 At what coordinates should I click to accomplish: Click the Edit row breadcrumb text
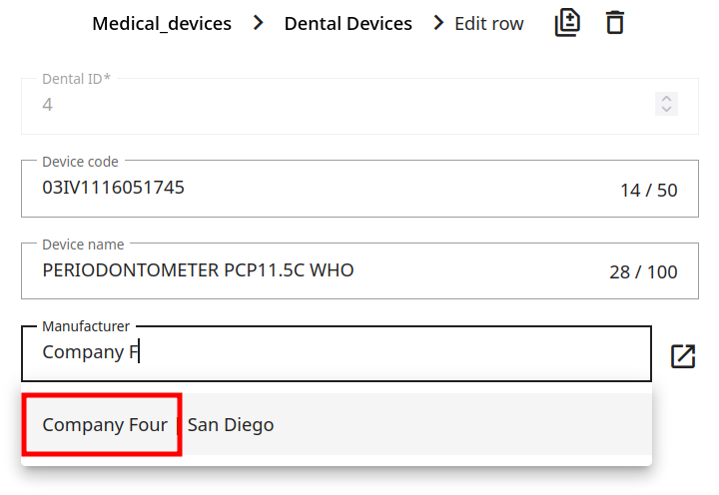click(489, 23)
